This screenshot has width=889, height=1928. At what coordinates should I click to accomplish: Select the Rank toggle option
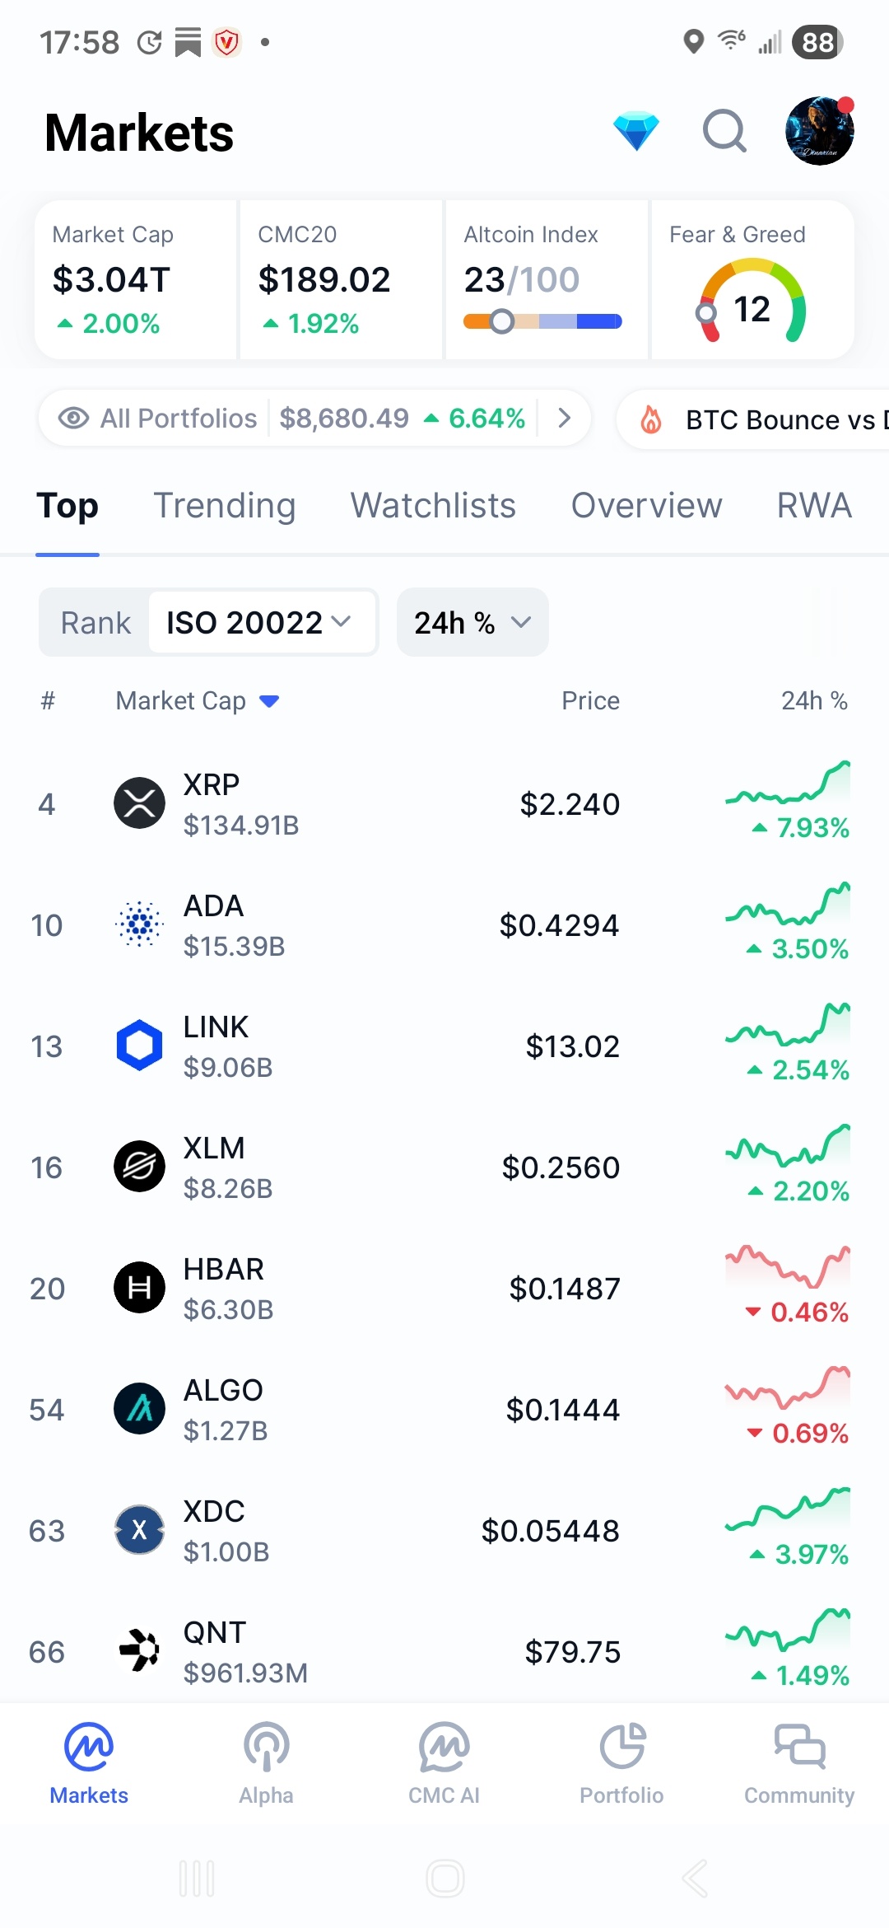point(95,623)
